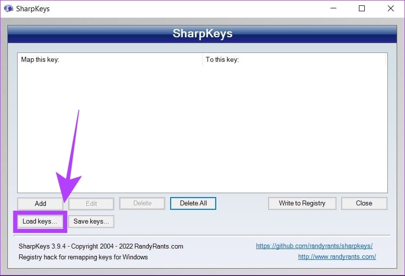Click the grayed-out Delete button
This screenshot has width=405, height=276.
click(x=142, y=203)
